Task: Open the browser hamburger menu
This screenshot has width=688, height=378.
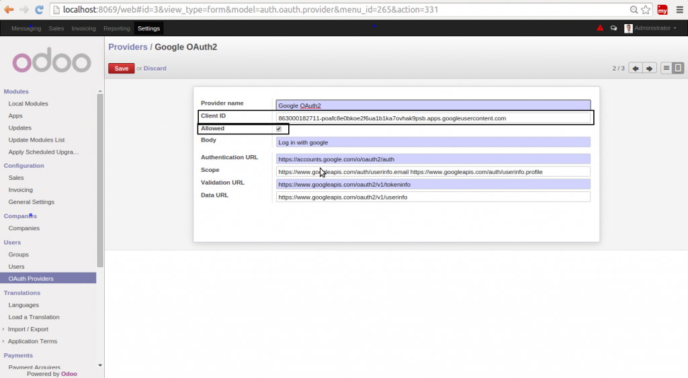Action: tap(680, 9)
